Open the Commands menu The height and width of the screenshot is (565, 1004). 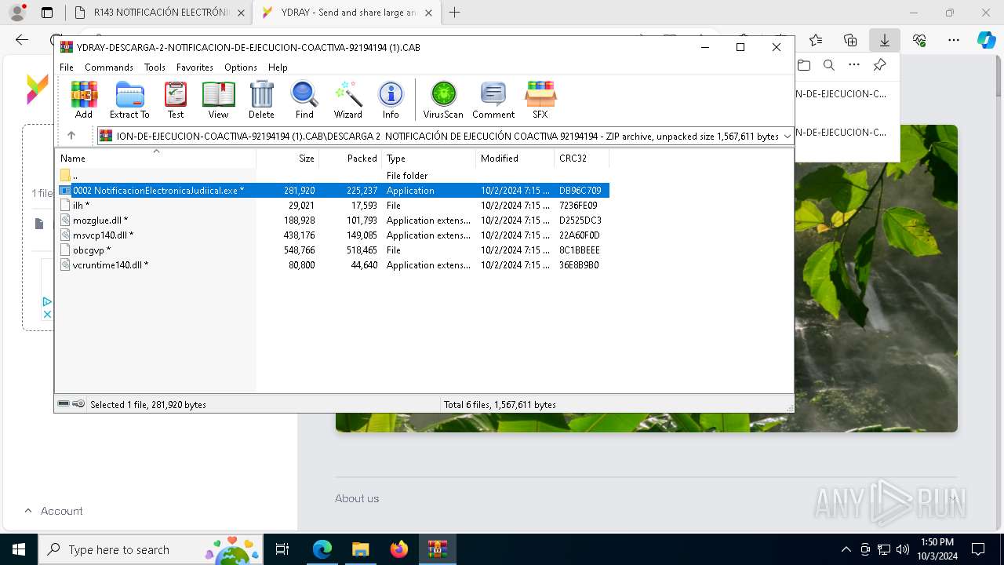(109, 67)
